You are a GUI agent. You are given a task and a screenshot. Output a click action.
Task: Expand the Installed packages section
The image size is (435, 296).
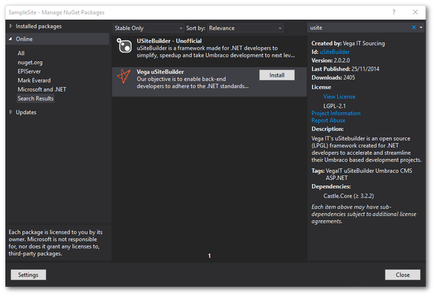click(10, 26)
